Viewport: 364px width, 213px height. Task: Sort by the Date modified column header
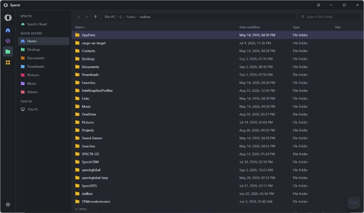(249, 27)
